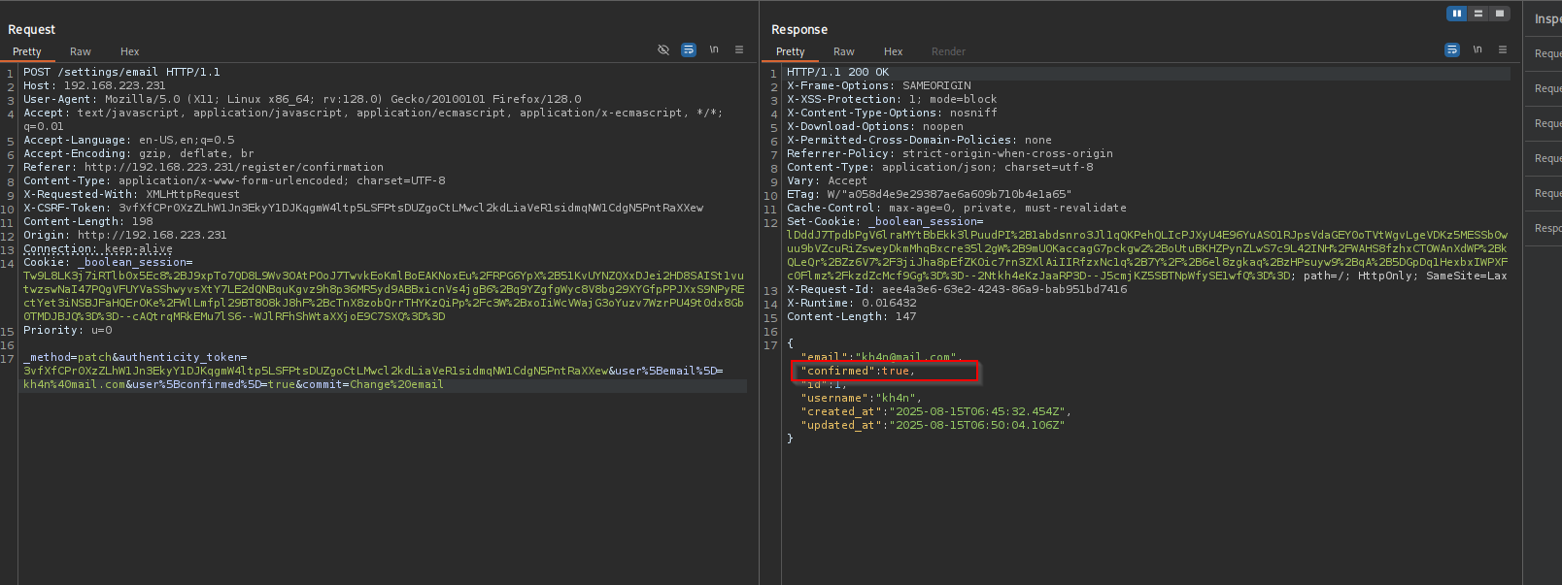Toggle hidden characters eye icon in Request

pyautogui.click(x=663, y=49)
